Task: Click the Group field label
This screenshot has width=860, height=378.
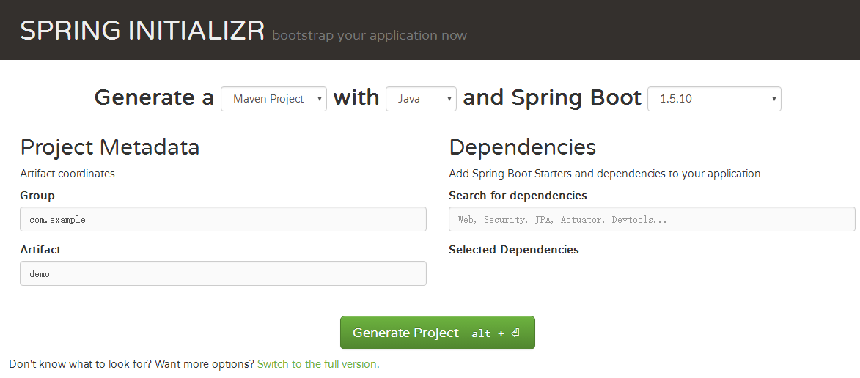Action: click(37, 196)
